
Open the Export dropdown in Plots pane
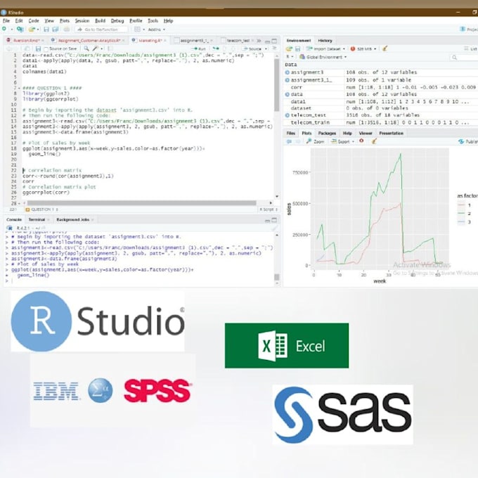(343, 141)
